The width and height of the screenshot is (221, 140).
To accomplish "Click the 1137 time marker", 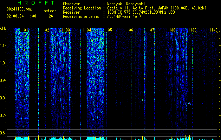I will tap(150, 30).
